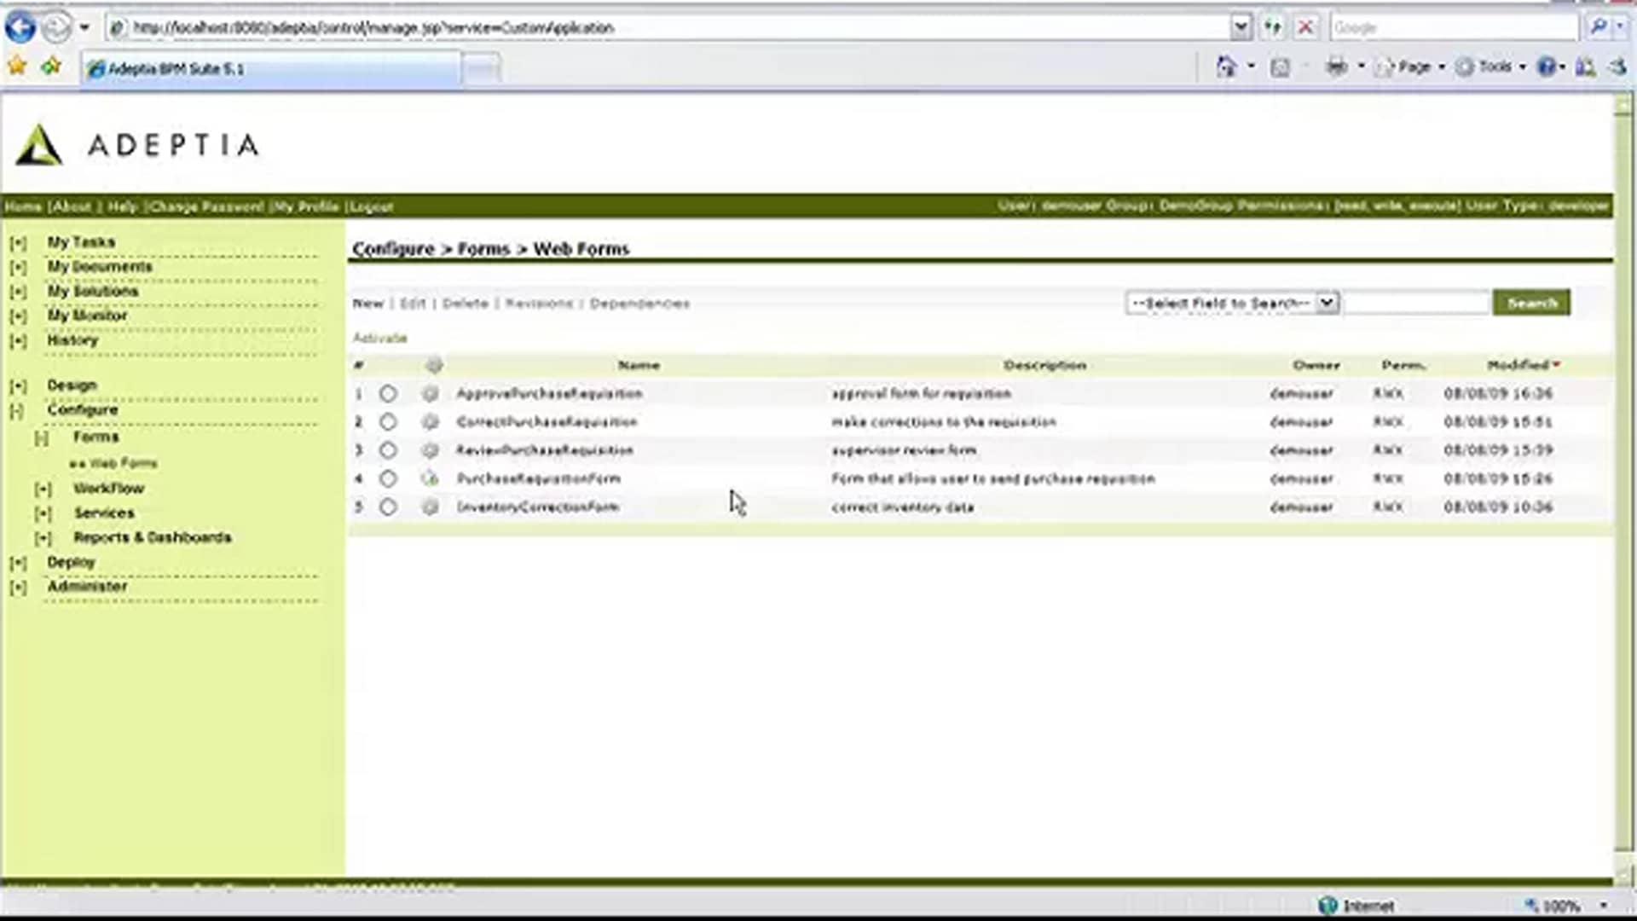1637x921 pixels.
Task: Click the Adeptia logo icon
Action: (x=39, y=145)
